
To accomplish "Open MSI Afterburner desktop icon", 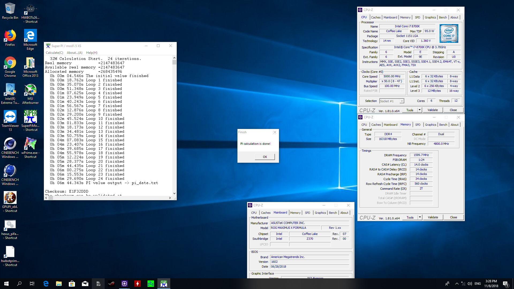I will coord(30,94).
